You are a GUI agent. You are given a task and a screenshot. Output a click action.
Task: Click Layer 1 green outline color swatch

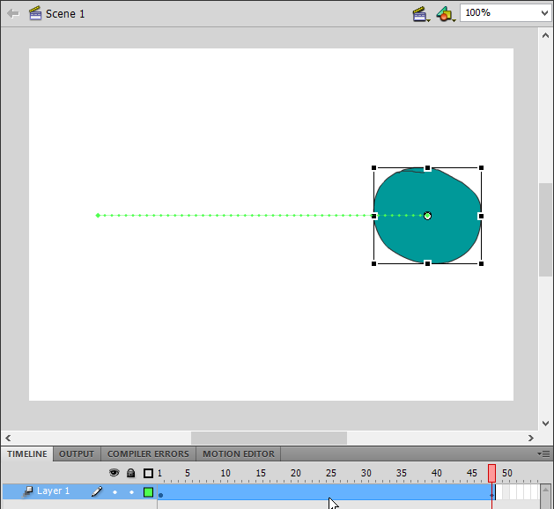click(148, 492)
